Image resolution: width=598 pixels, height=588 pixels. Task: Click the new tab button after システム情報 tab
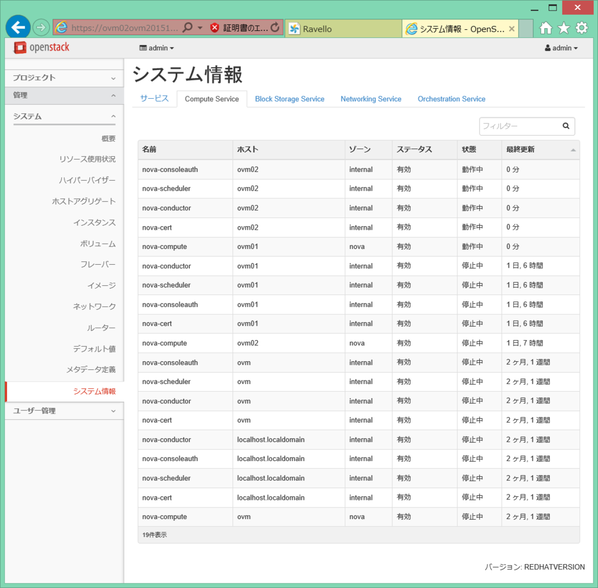pos(526,29)
